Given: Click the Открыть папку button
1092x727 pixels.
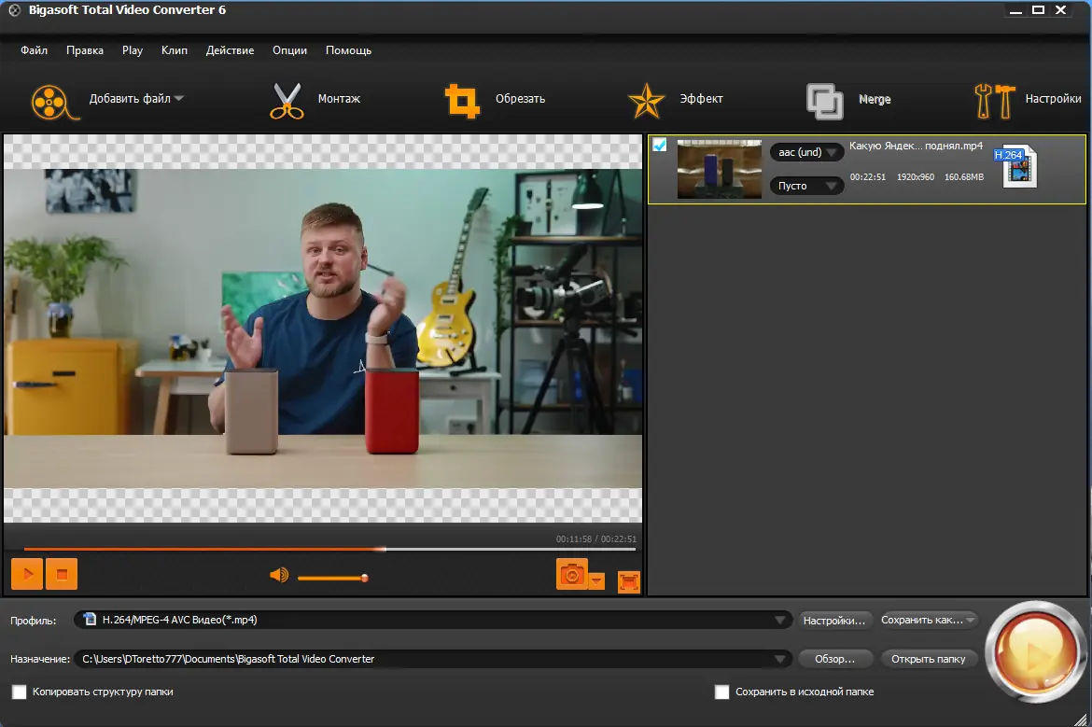Looking at the screenshot, I should [x=928, y=659].
